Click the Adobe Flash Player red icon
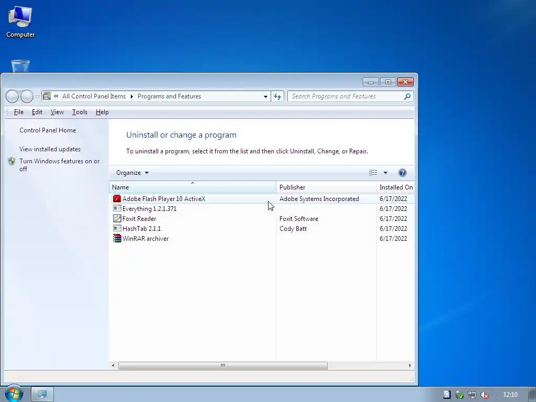Image resolution: width=536 pixels, height=402 pixels. click(117, 198)
